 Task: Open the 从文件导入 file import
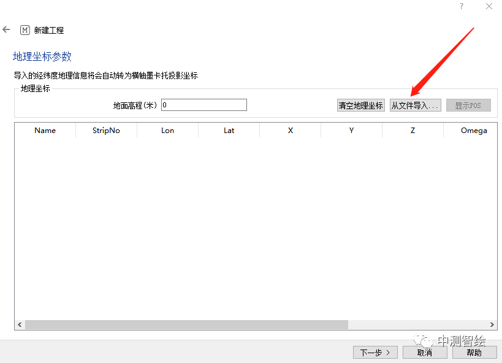416,105
